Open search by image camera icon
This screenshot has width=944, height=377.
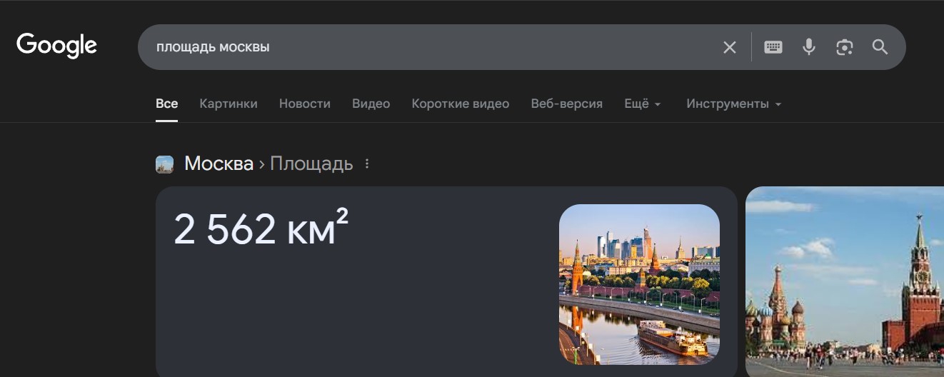point(845,47)
